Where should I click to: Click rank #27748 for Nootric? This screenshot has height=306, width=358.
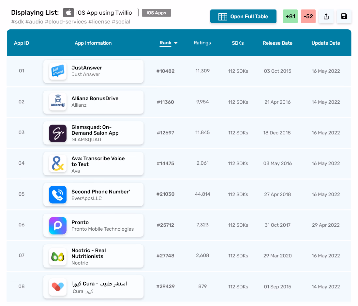click(165, 256)
